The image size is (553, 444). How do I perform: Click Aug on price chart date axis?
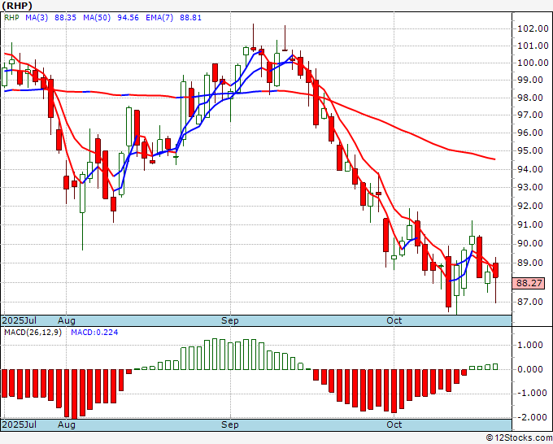pyautogui.click(x=67, y=321)
